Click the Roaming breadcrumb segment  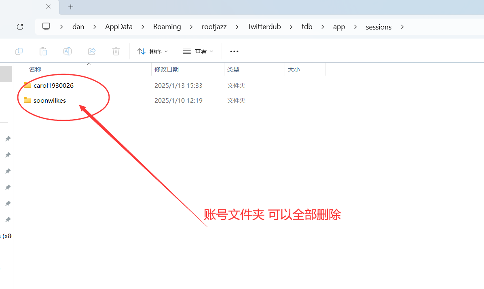click(167, 27)
